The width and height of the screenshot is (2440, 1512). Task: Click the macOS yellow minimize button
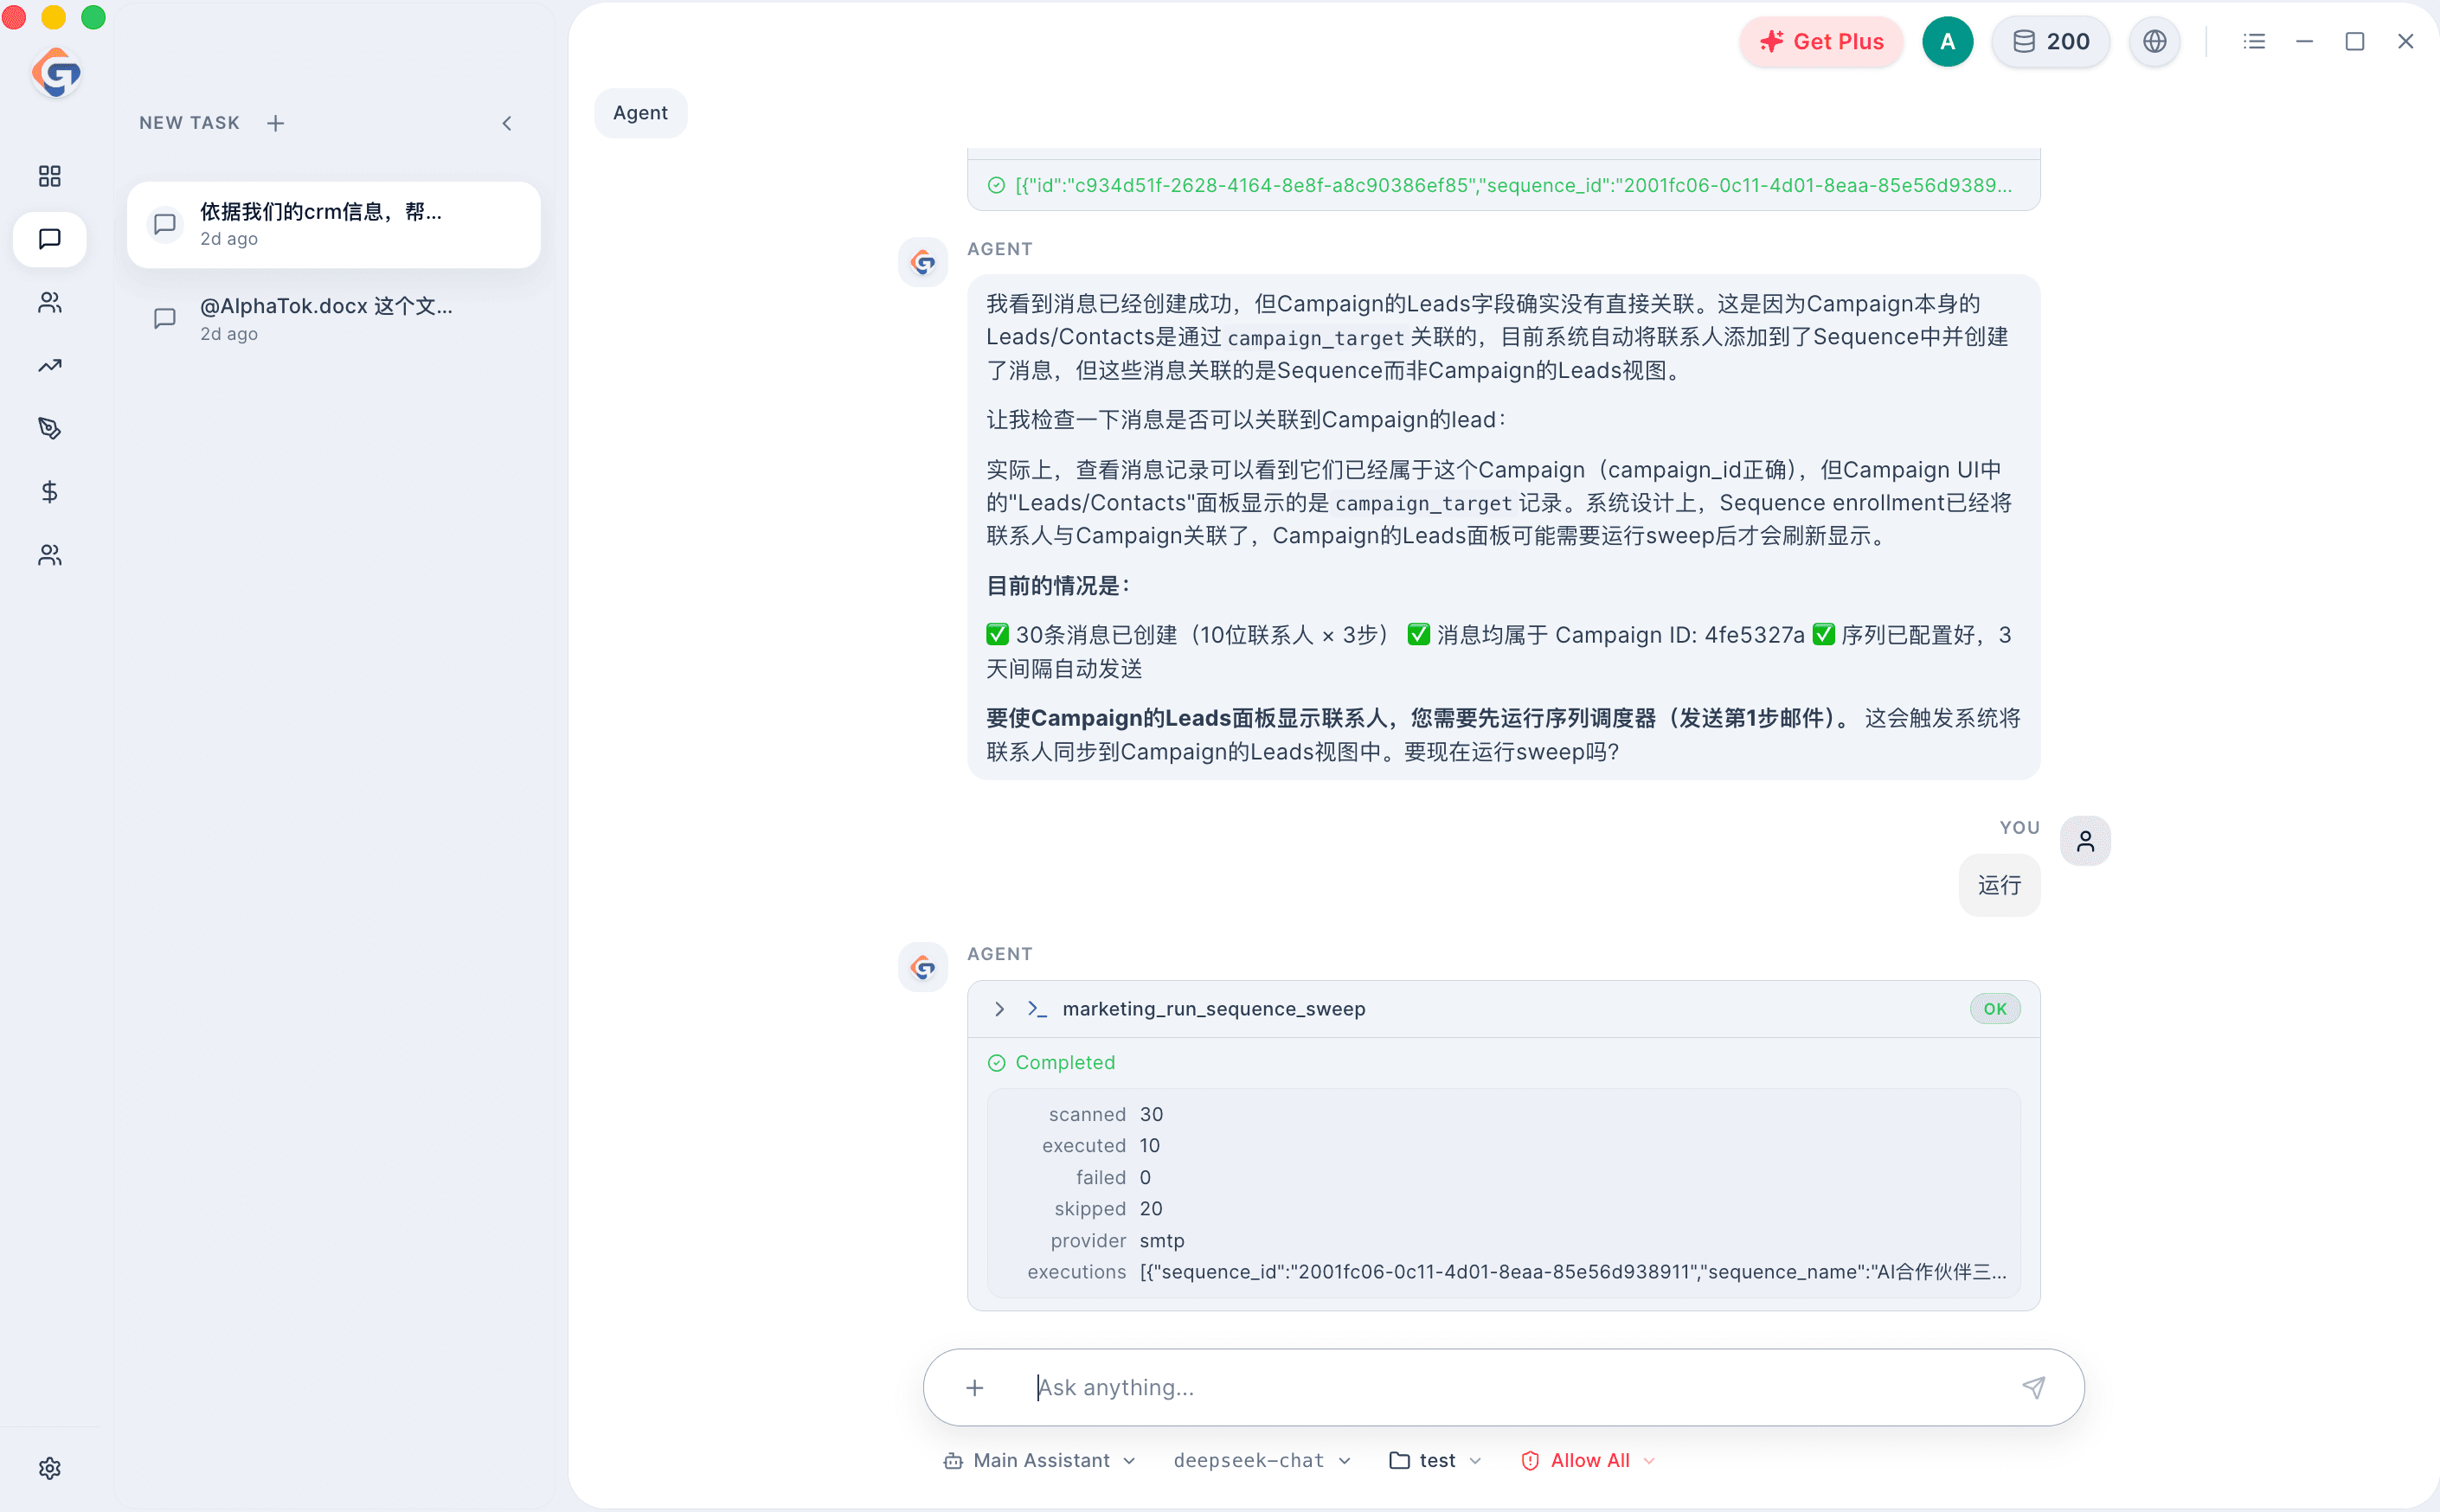(53, 17)
